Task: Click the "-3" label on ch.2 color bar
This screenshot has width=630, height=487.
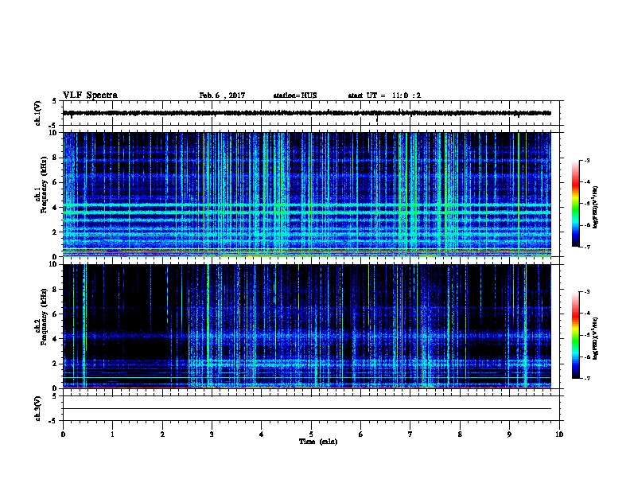Action: (x=587, y=292)
